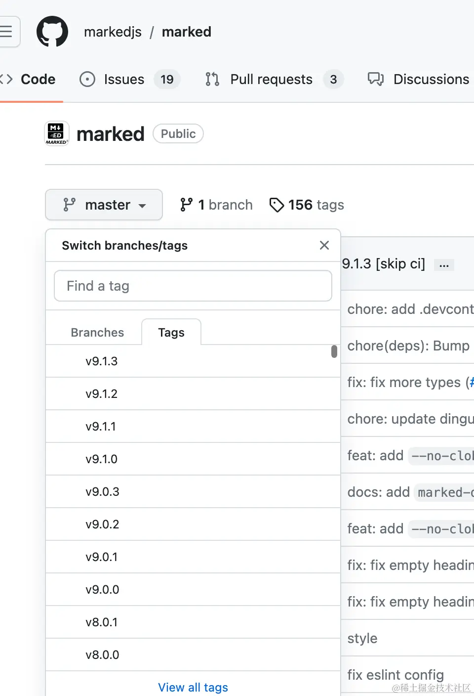The height and width of the screenshot is (696, 474).
Task: Click the master dropdown caret arrow
Action: tap(142, 206)
